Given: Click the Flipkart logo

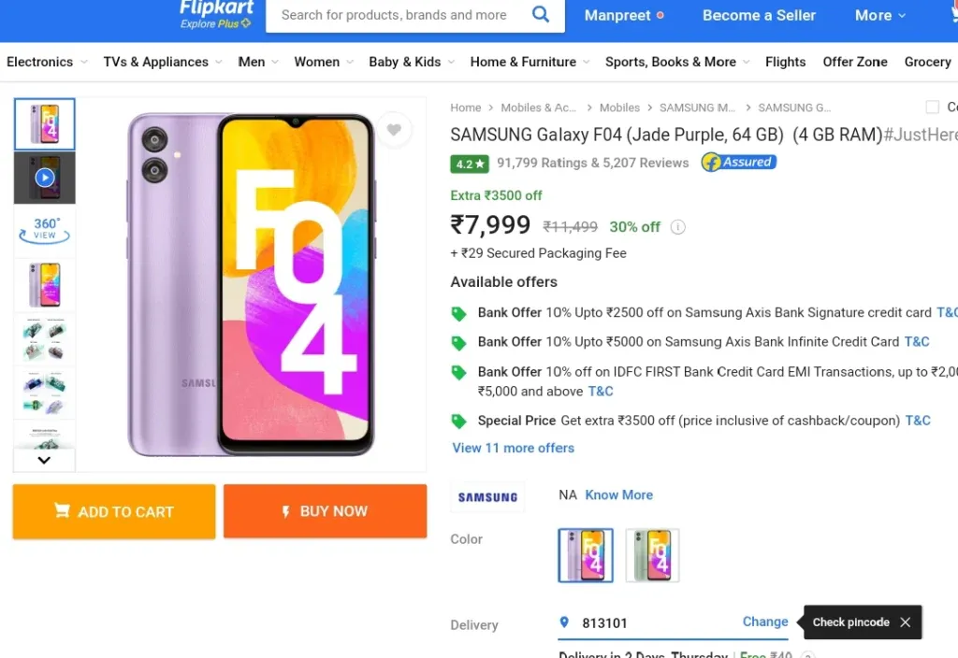Looking at the screenshot, I should (216, 15).
